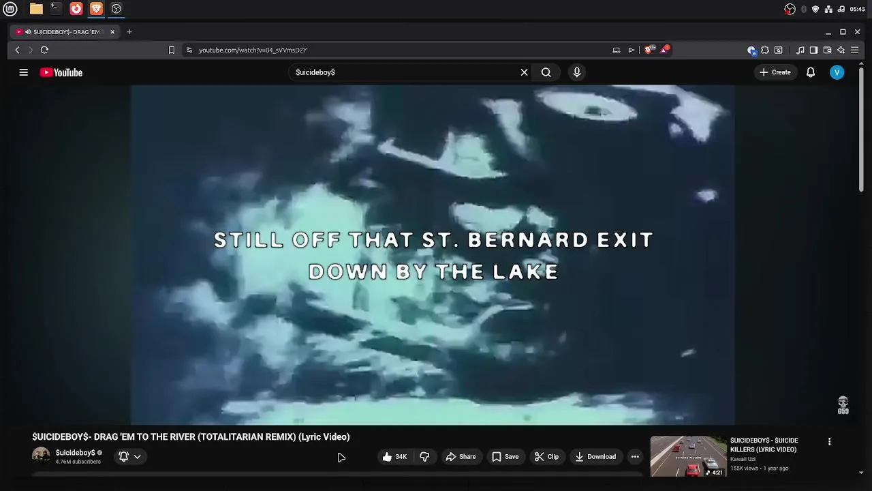The height and width of the screenshot is (491, 872).
Task: Open the music note media control toolbar icon
Action: pos(800,50)
